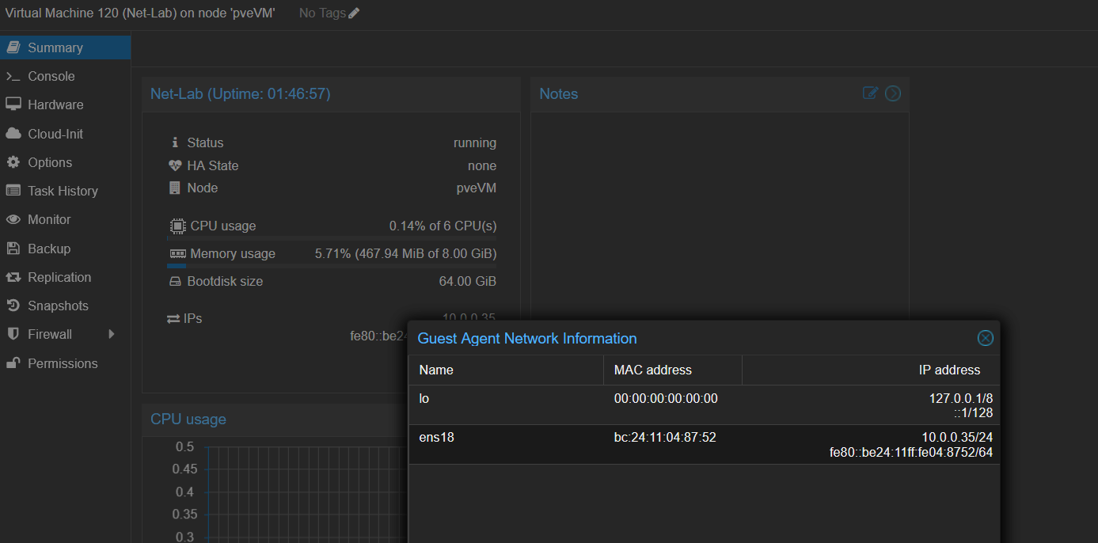
Task: Click the Hardware monitor icon
Action: 13,104
